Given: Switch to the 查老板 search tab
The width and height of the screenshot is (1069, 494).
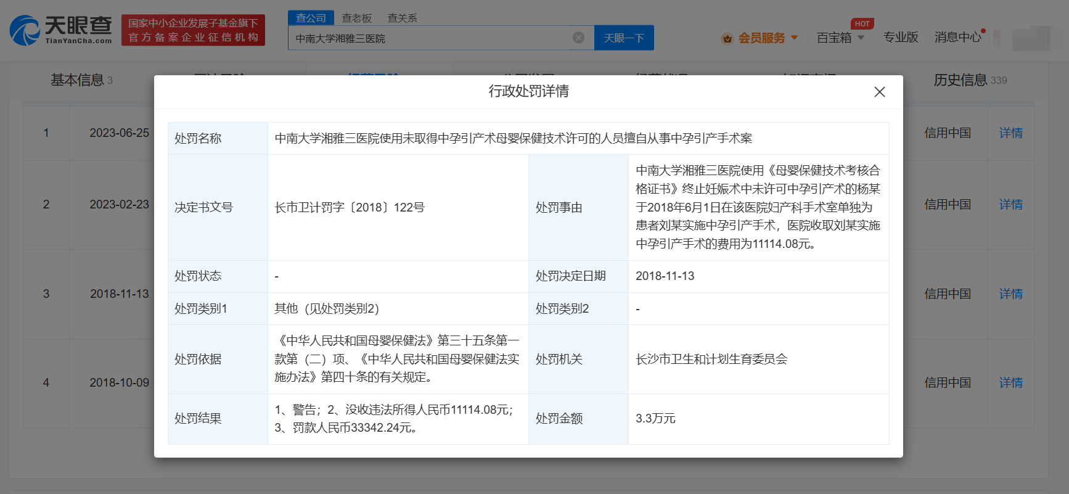Looking at the screenshot, I should 356,18.
